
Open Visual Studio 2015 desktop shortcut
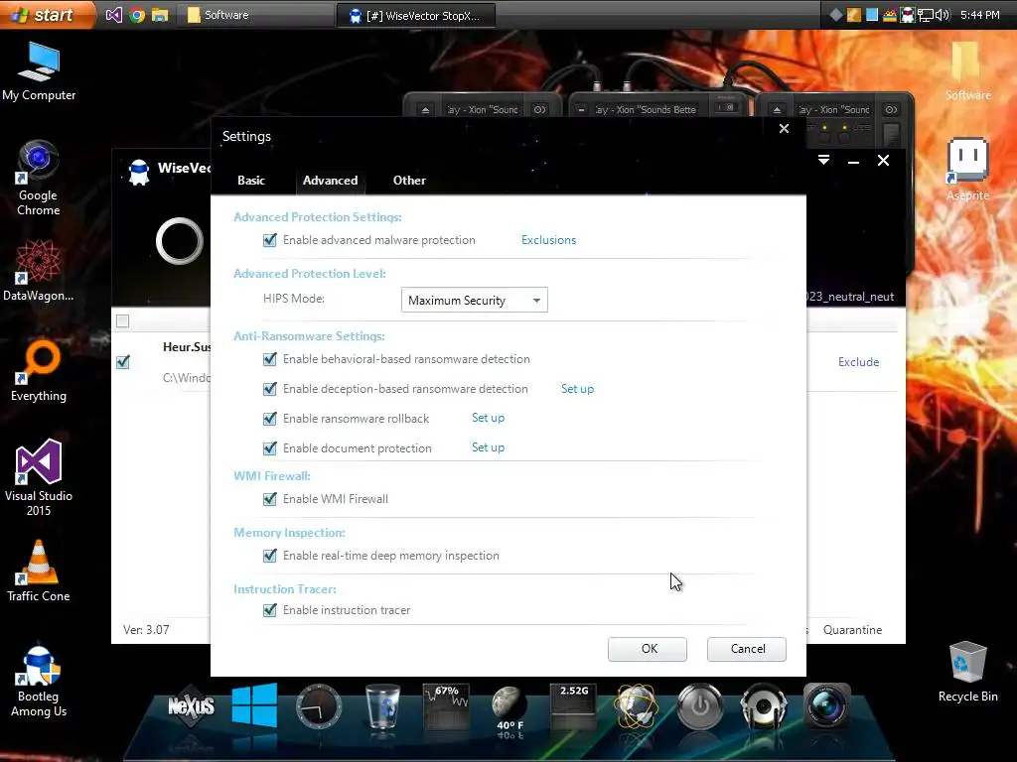click(x=39, y=477)
